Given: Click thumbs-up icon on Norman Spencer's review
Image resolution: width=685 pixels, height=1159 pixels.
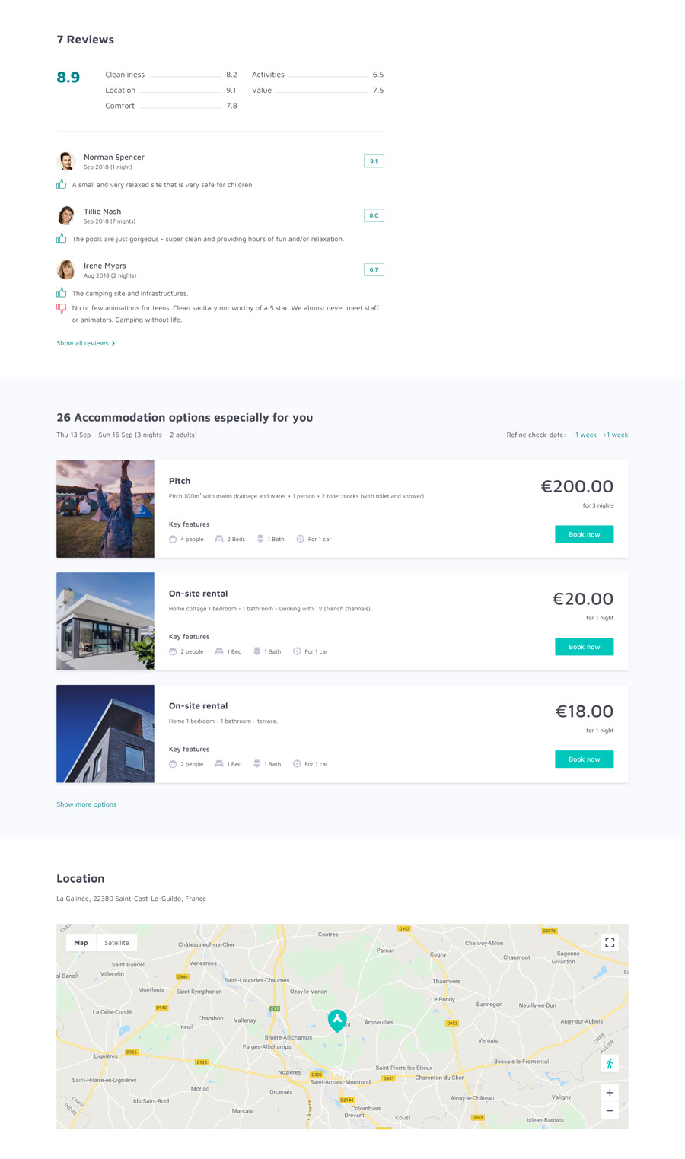Looking at the screenshot, I should [x=61, y=184].
